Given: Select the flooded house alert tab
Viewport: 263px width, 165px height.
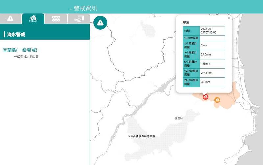Looking at the screenshot, I should (x=33, y=19).
